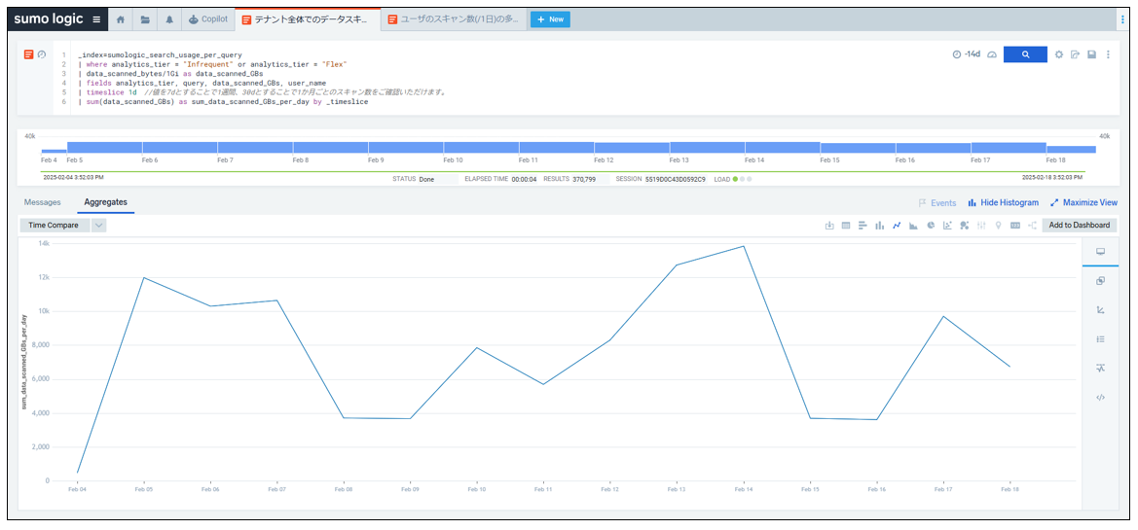The image size is (1138, 530).
Task: Click the results count 370,799
Action: pyautogui.click(x=584, y=178)
